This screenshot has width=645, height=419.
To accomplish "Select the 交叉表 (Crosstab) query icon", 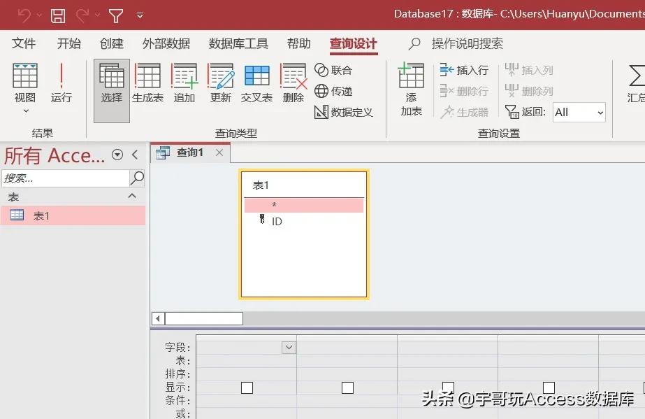I will click(x=256, y=84).
